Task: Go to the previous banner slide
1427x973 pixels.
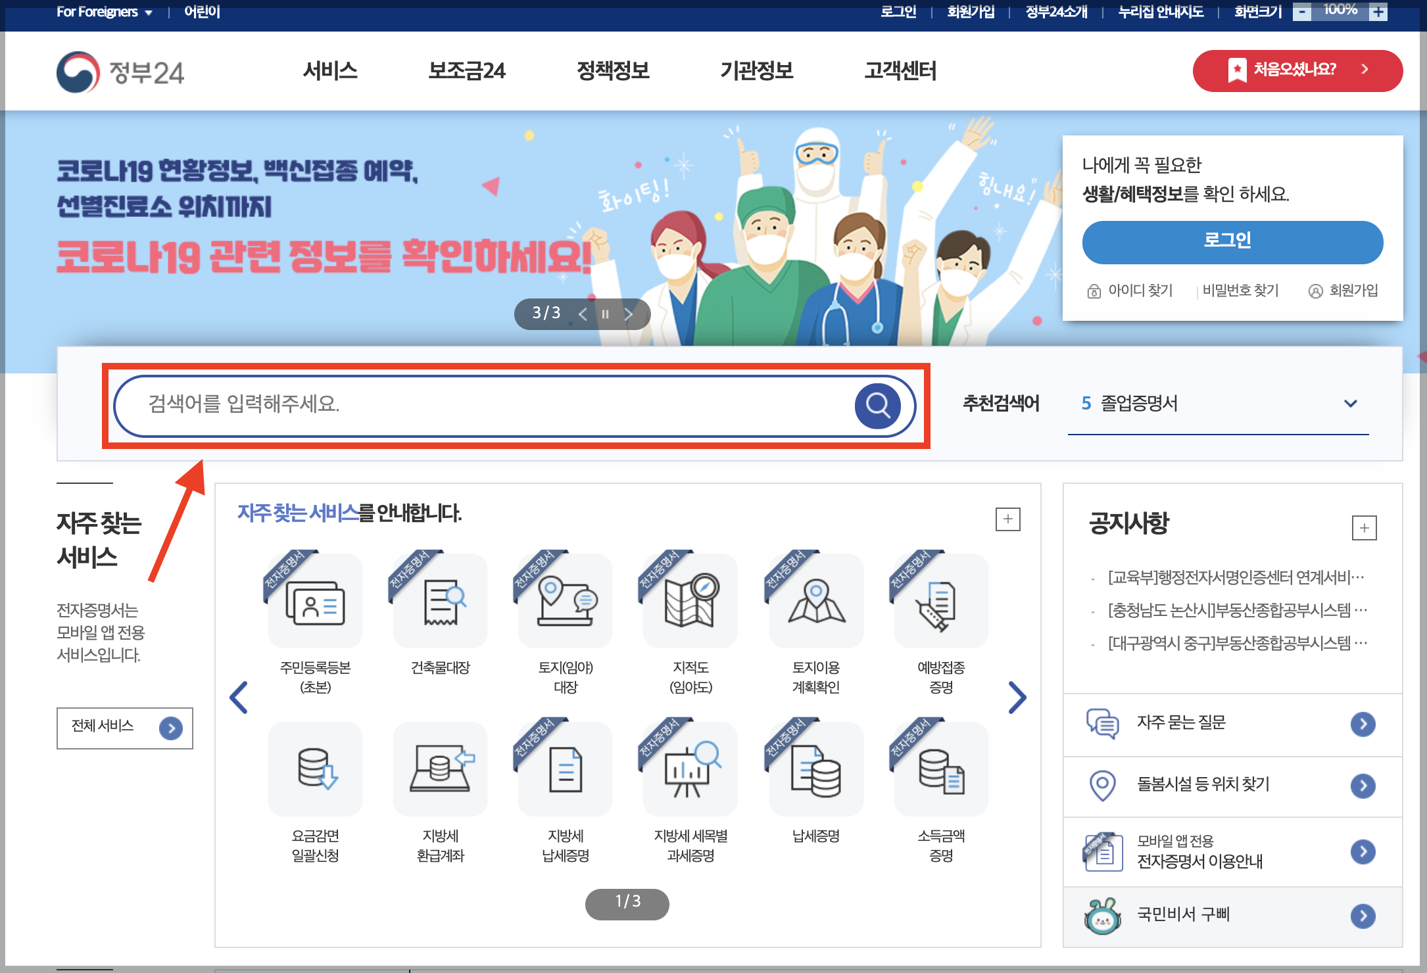Action: [582, 314]
